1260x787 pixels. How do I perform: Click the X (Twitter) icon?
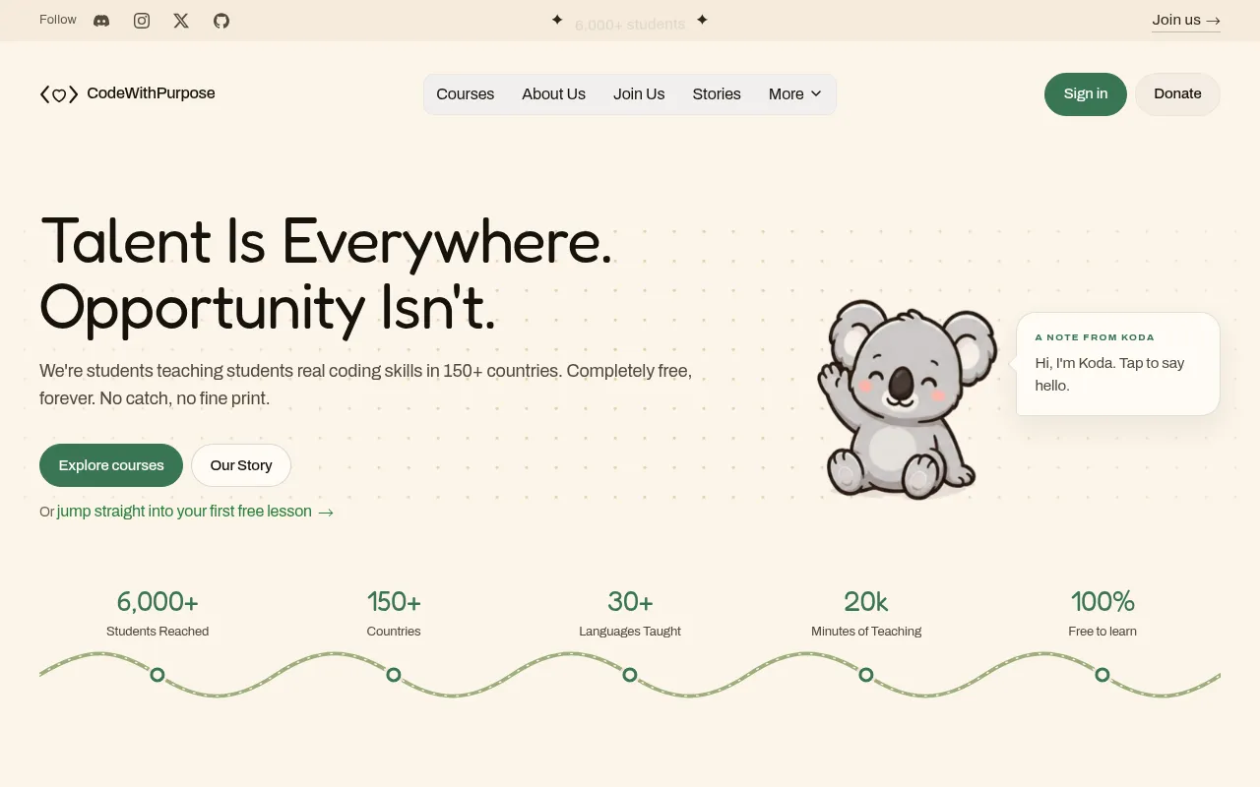pos(181,21)
